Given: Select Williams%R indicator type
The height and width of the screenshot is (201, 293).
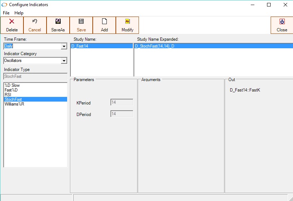Looking at the screenshot, I should click(x=14, y=104).
